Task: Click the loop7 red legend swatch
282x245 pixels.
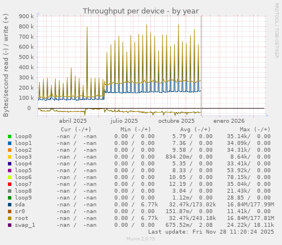Action: tap(10, 184)
